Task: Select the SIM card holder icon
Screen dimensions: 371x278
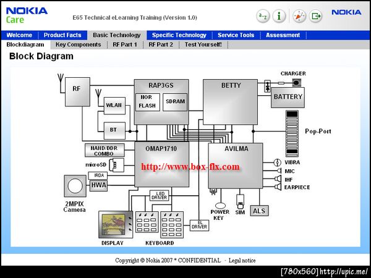Action: coord(240,201)
